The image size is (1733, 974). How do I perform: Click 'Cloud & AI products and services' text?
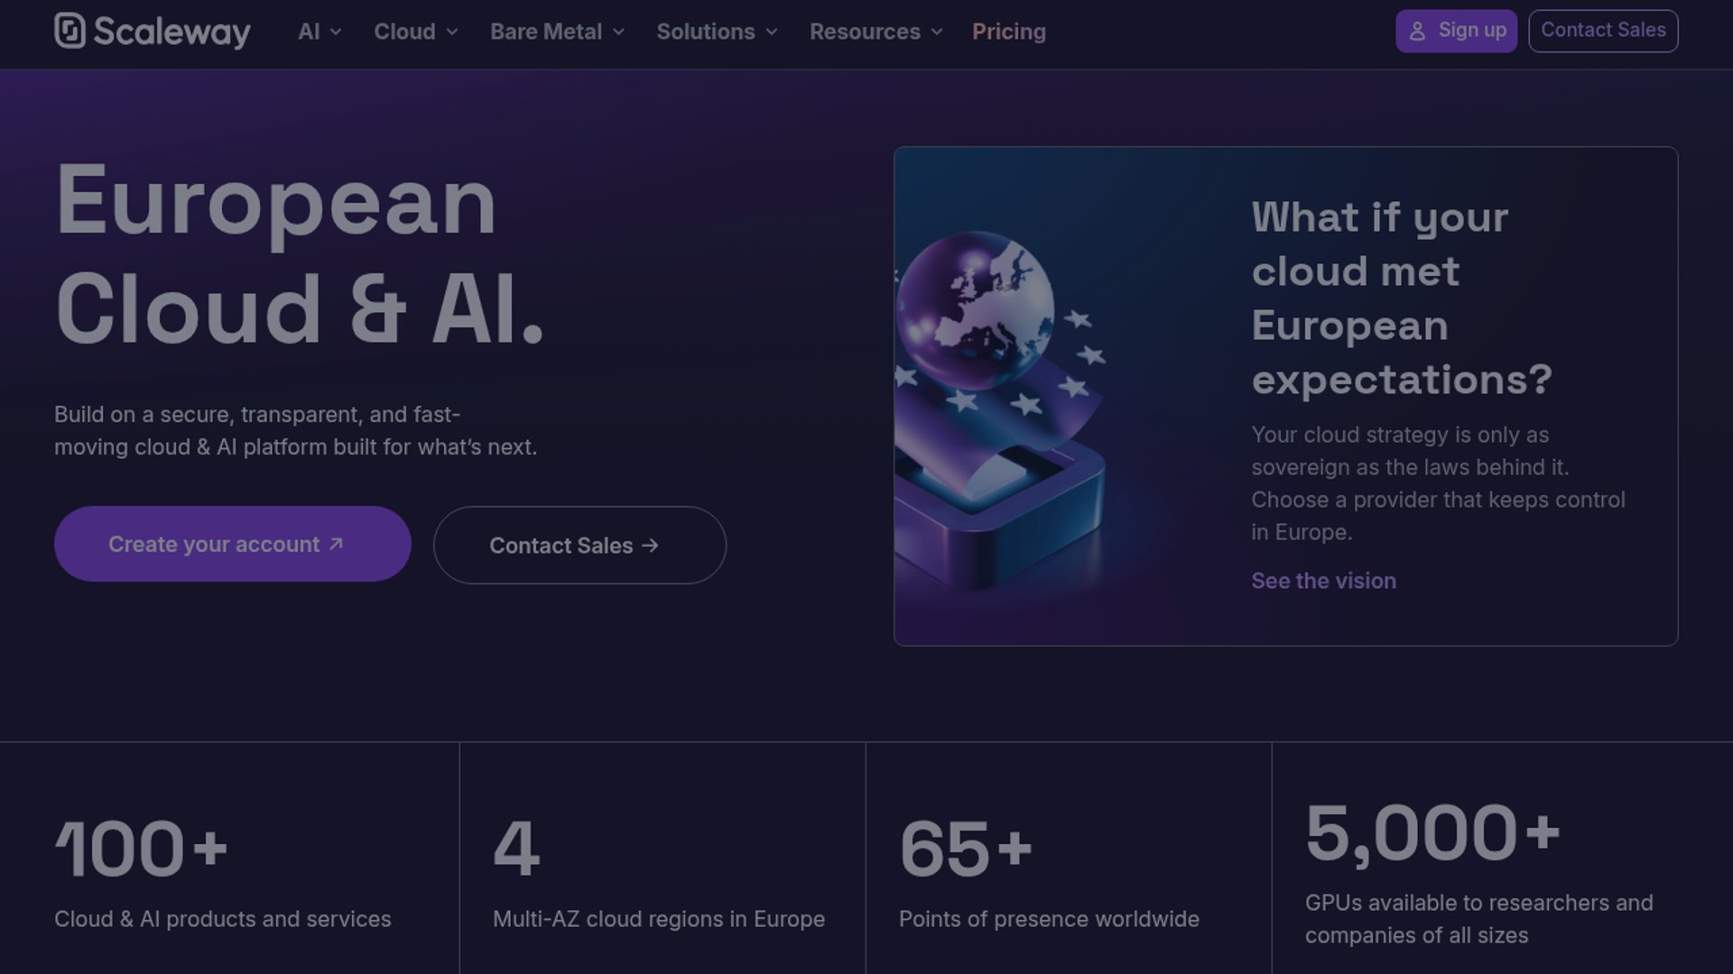(222, 919)
